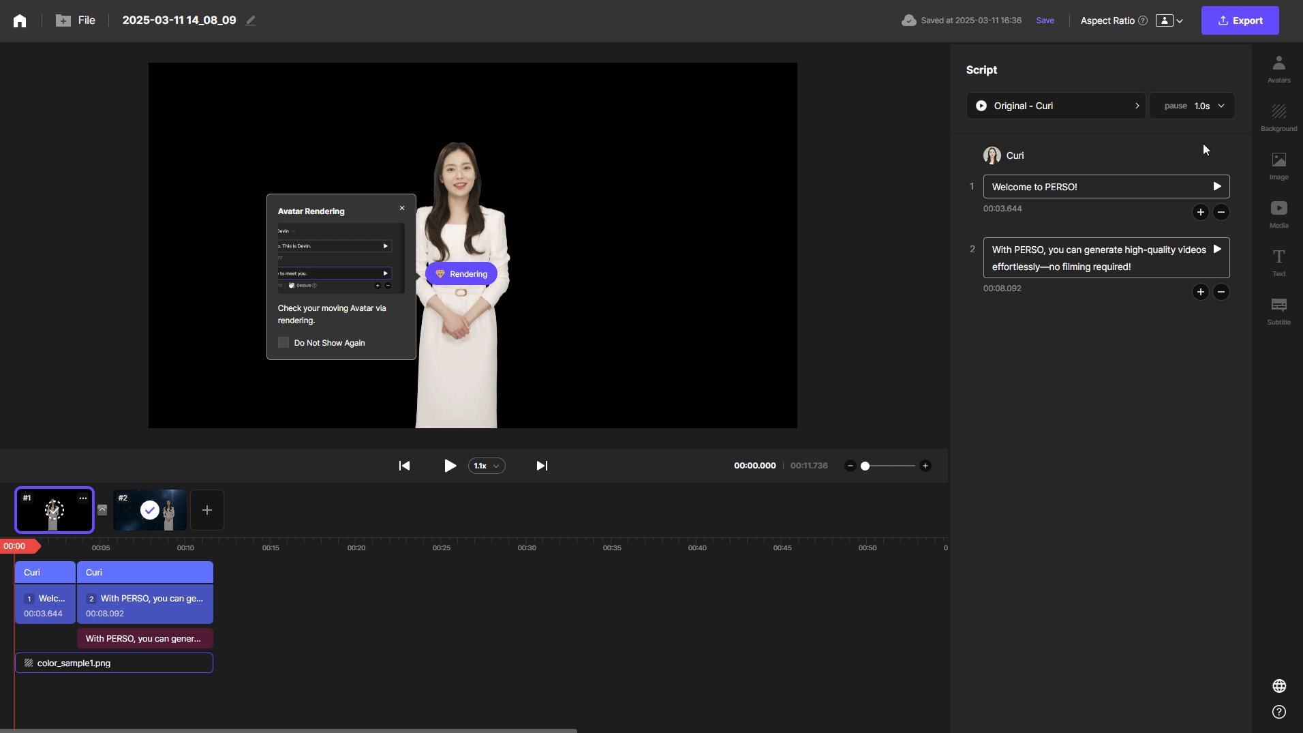This screenshot has height=733, width=1303.
Task: Select the With PERSO subtitle clip
Action: click(145, 638)
